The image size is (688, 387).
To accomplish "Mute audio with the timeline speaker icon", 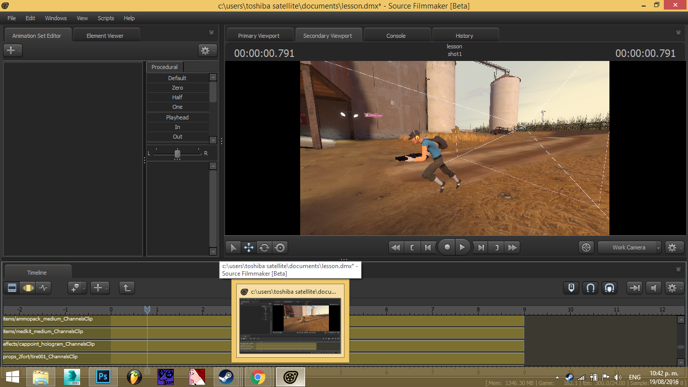I will [x=653, y=288].
